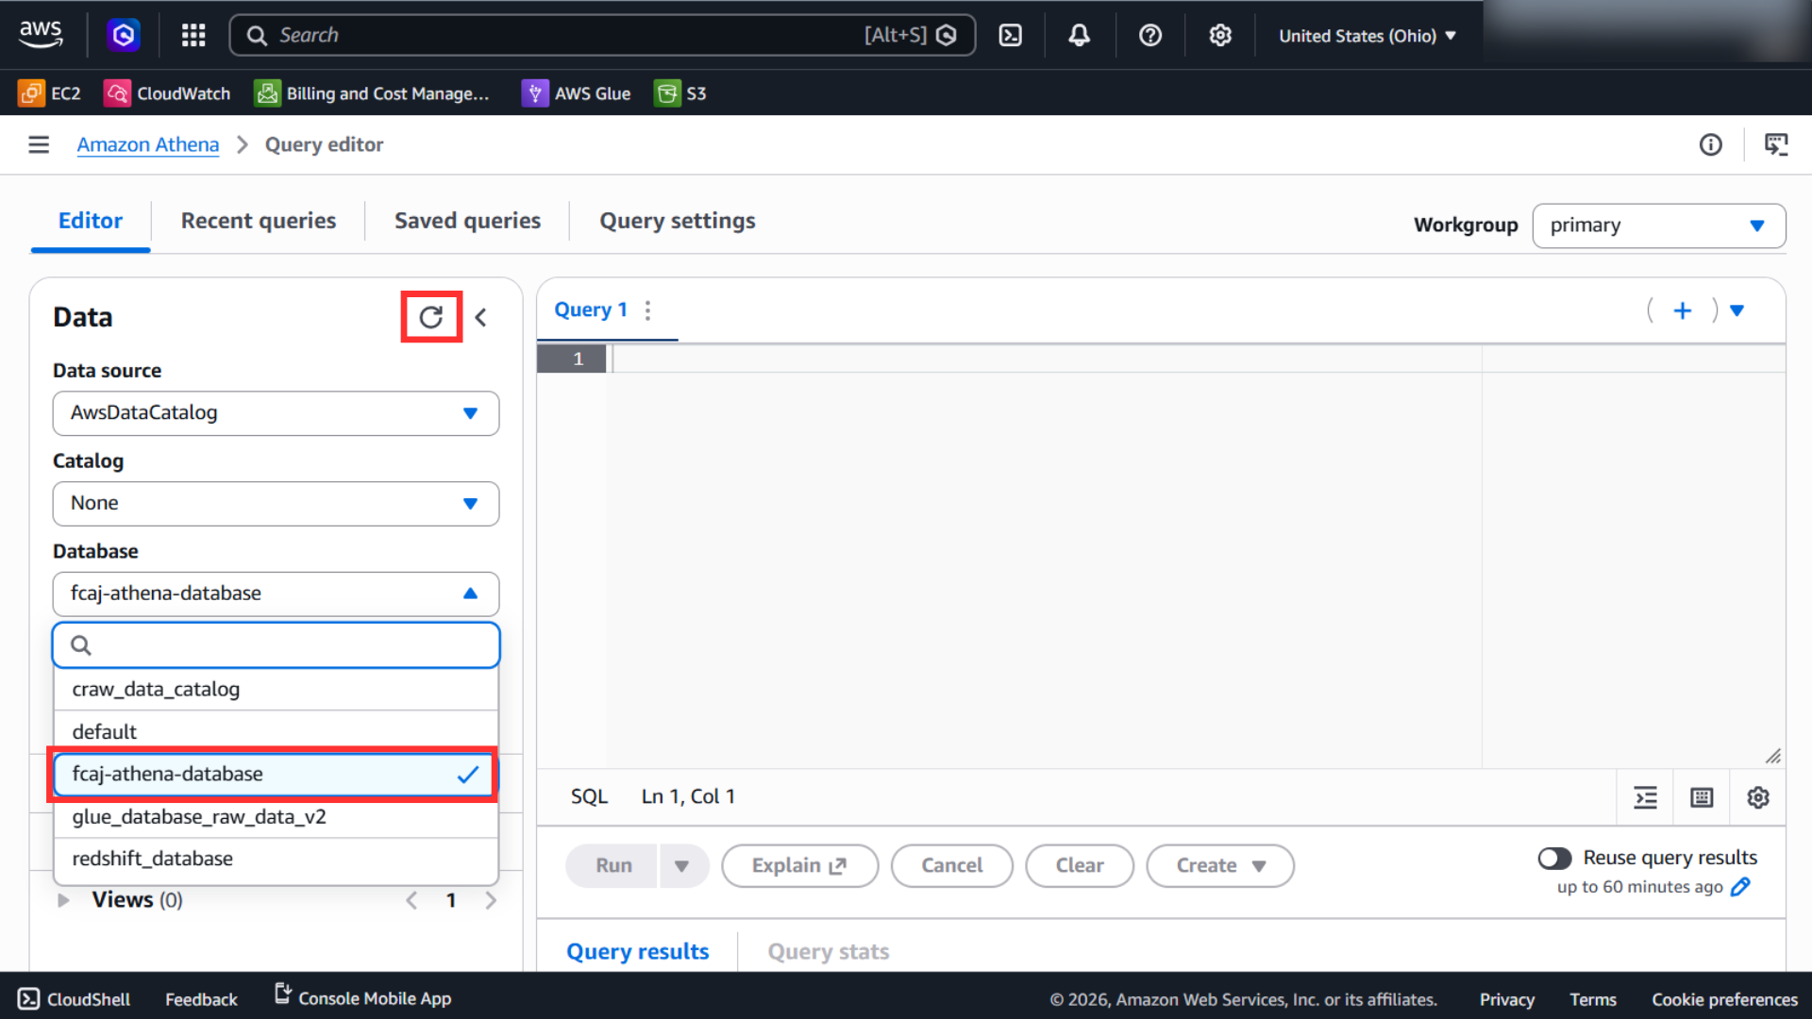Screen dimensions: 1812x1019
Task: Open console settings gear in header
Action: (1220, 35)
